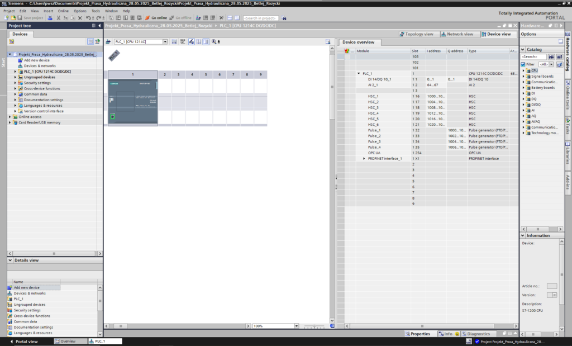572x346 pixels.
Task: Toggle the Filter checkbox in hardware catalog
Action: (523, 64)
